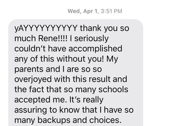
Task: Click the word couldn't in message
Action: click(x=30, y=49)
